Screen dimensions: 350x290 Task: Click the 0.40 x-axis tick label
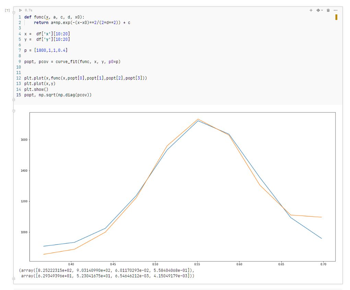point(71,264)
